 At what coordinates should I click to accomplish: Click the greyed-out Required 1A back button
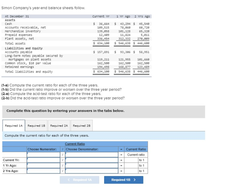click(80, 180)
